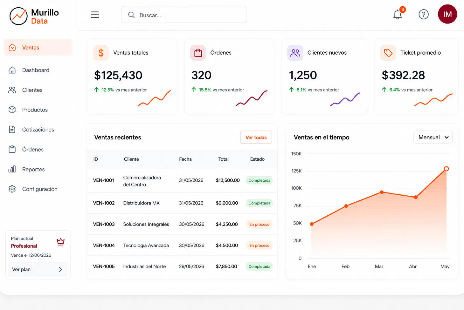Open Reportes in the sidebar

click(33, 169)
